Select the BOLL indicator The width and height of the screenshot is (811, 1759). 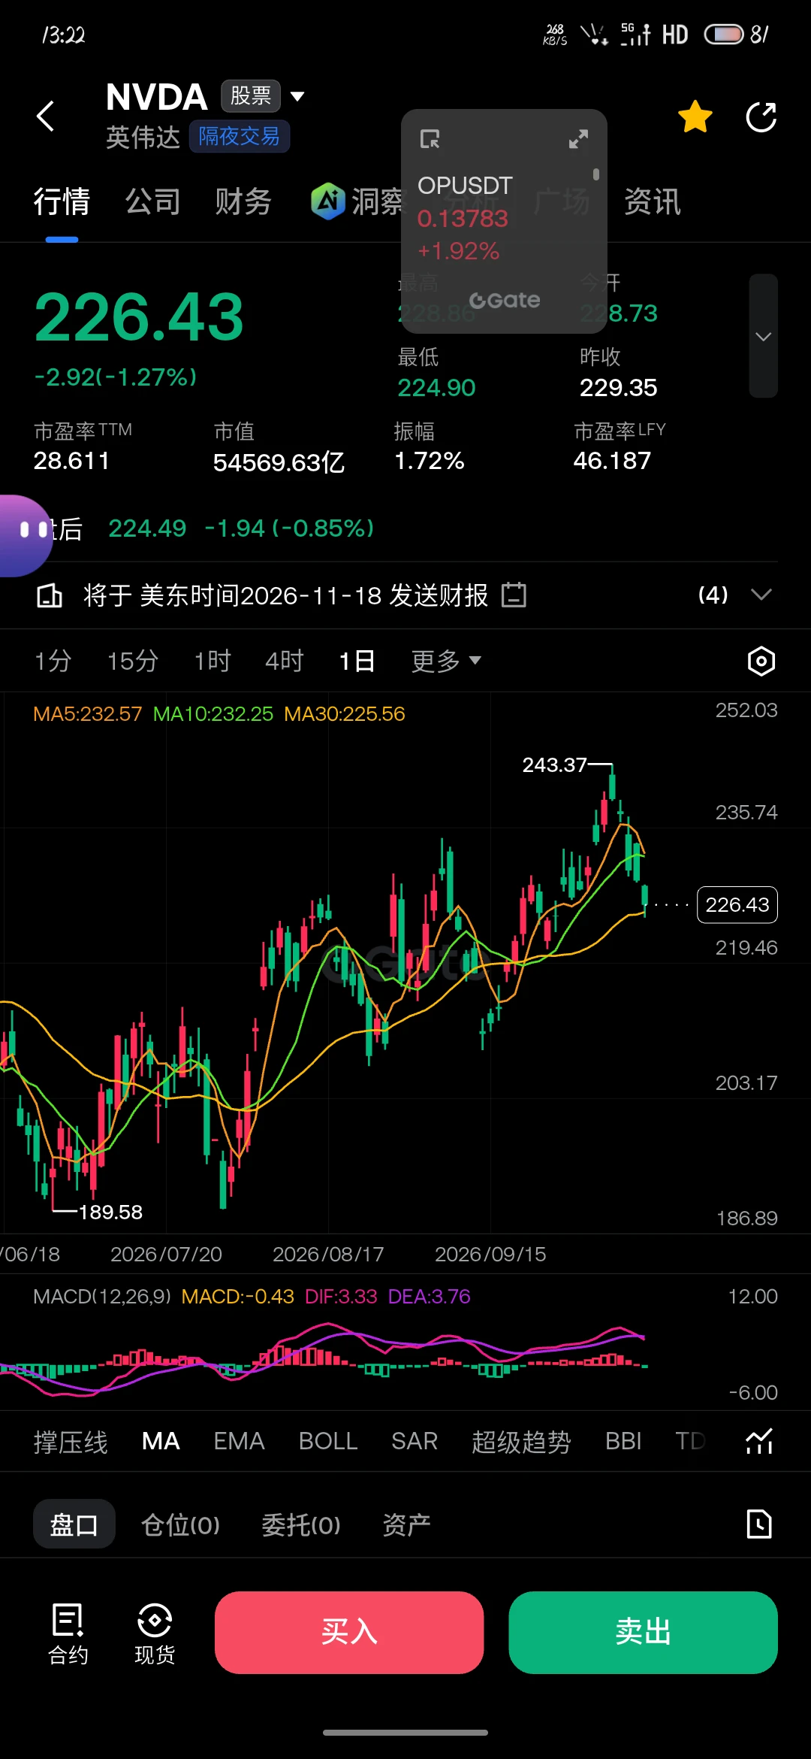pos(328,1441)
